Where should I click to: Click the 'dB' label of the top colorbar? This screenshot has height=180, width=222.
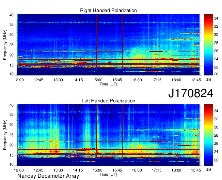(x=208, y=80)
